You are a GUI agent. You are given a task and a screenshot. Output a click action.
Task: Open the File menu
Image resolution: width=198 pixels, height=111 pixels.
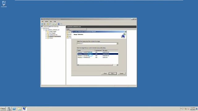coord(43,22)
